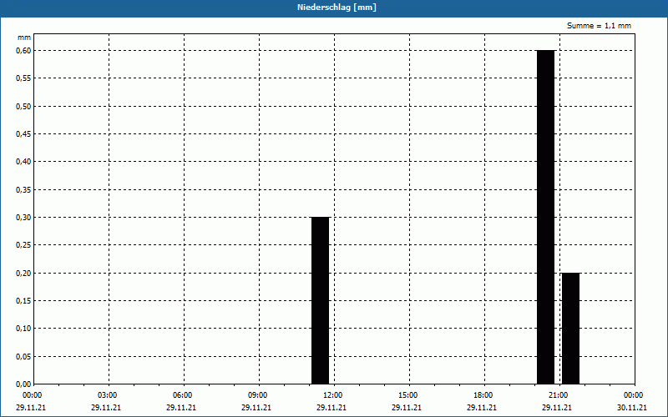668x417 pixels.
Task: Click the mm unit label above y-axis
Action: [24, 38]
